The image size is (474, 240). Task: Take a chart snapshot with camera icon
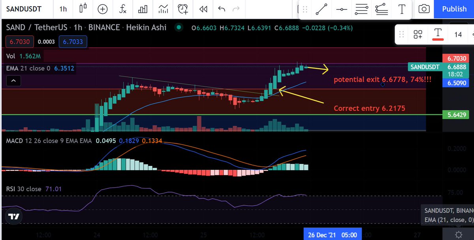click(x=424, y=9)
